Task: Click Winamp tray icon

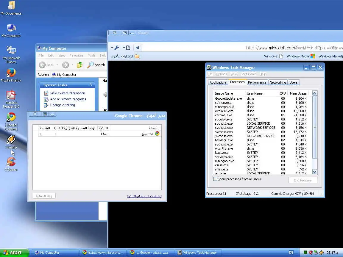Action: [x=321, y=253]
